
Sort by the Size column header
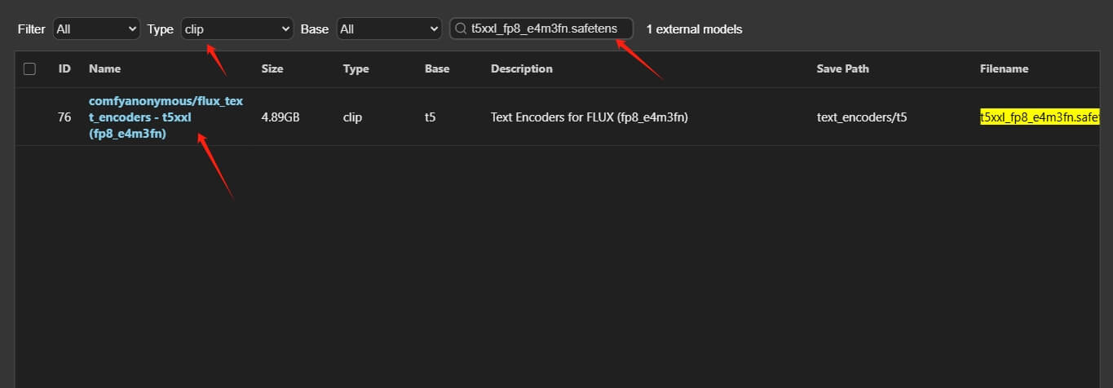(x=272, y=68)
